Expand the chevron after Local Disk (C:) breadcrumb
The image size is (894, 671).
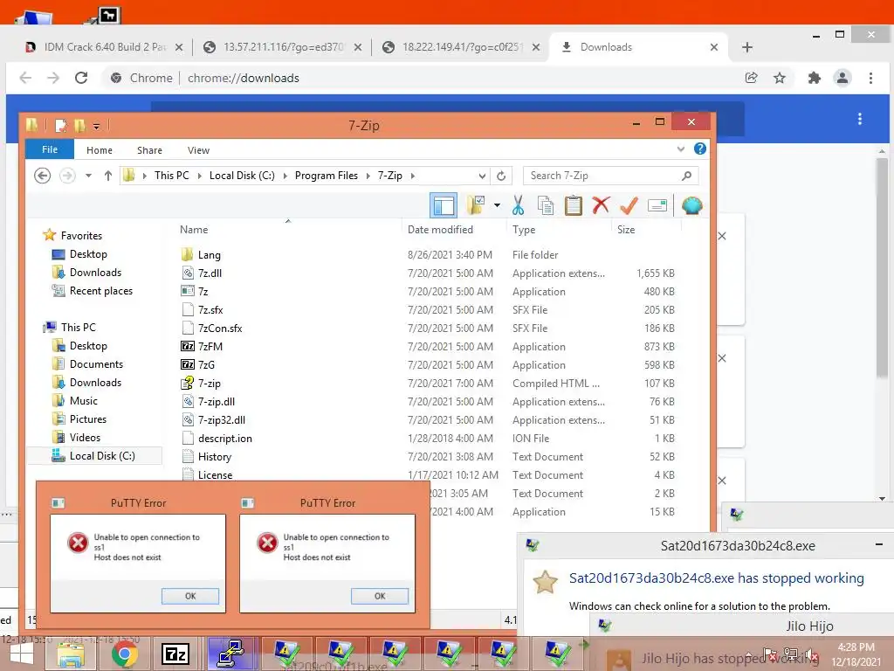[285, 176]
